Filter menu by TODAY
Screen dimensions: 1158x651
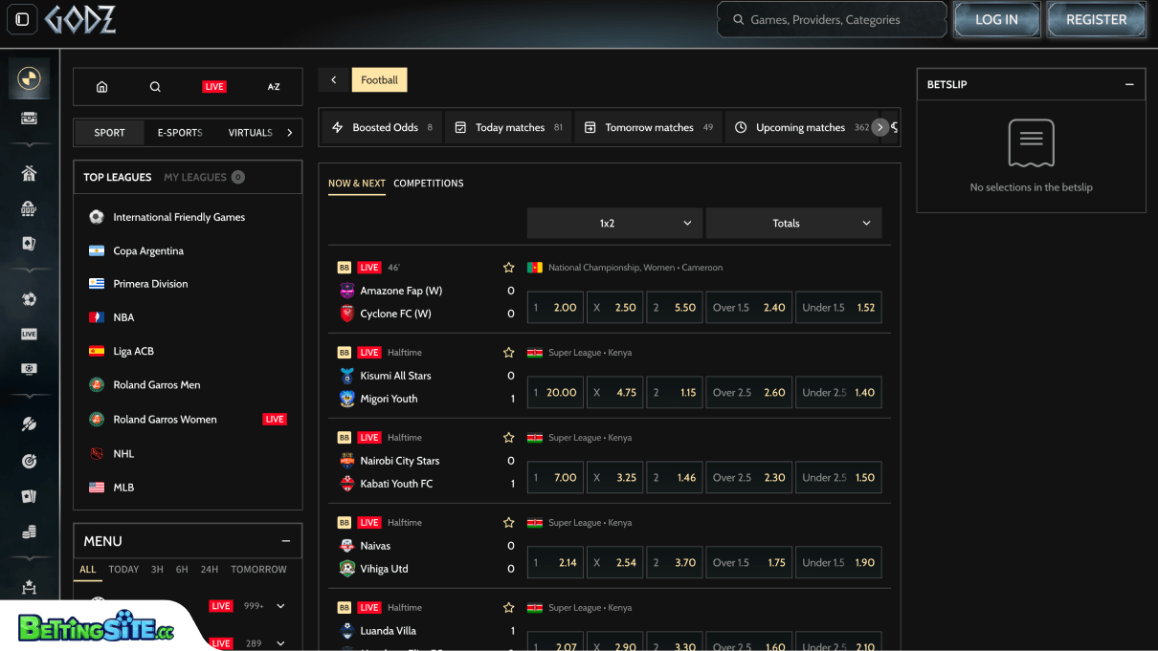click(123, 570)
